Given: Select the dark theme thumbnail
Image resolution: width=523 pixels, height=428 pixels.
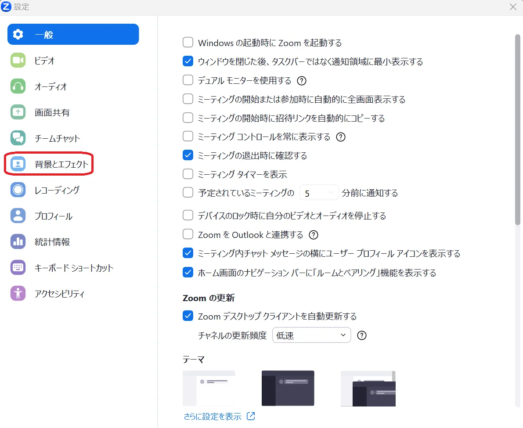Looking at the screenshot, I should [x=288, y=388].
